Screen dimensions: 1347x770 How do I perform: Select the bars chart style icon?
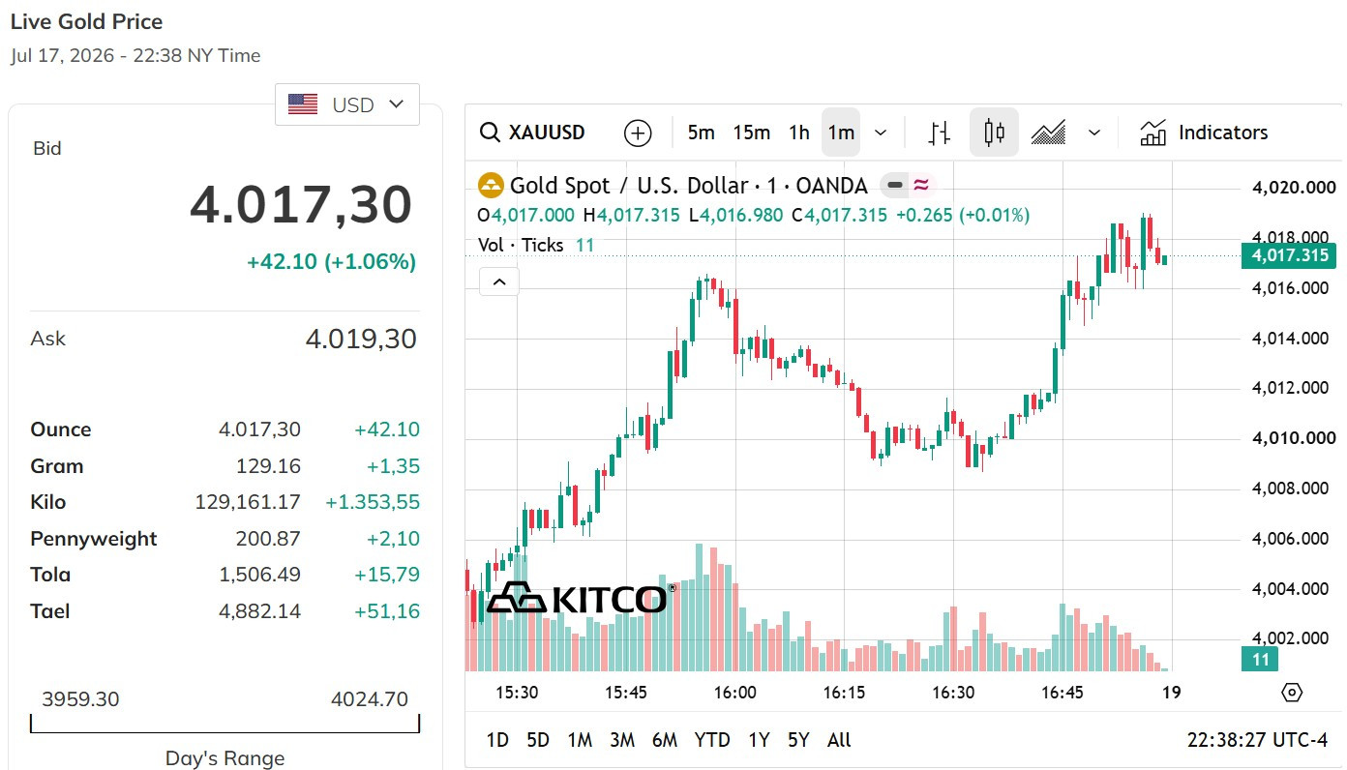click(x=939, y=133)
